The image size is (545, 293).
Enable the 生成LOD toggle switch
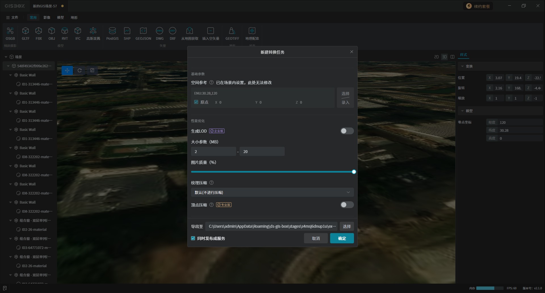[x=347, y=131]
